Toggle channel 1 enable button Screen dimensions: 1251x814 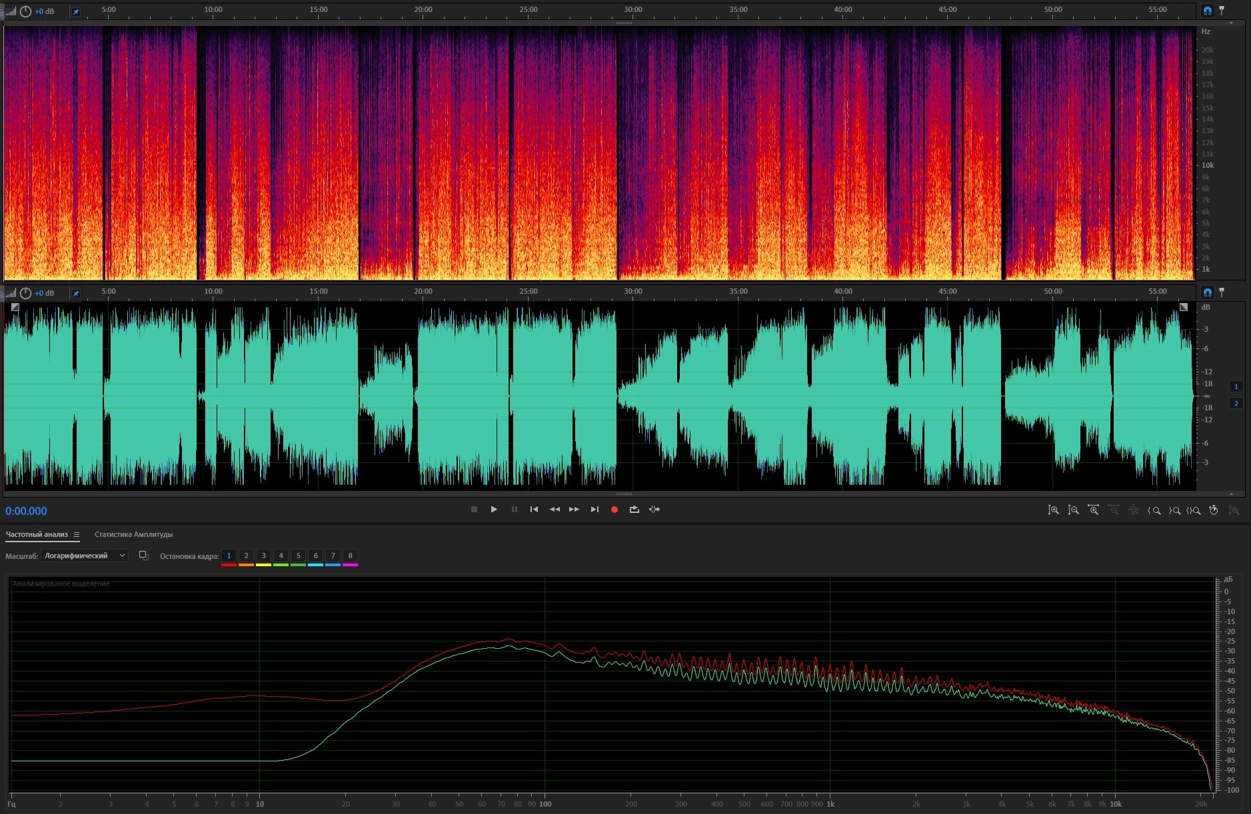coord(1236,386)
